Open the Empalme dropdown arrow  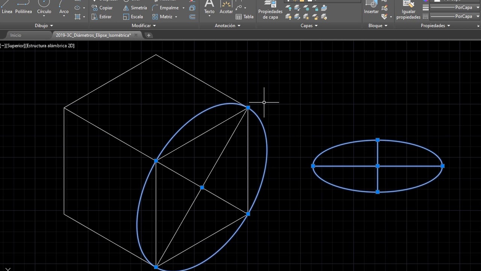(x=183, y=8)
